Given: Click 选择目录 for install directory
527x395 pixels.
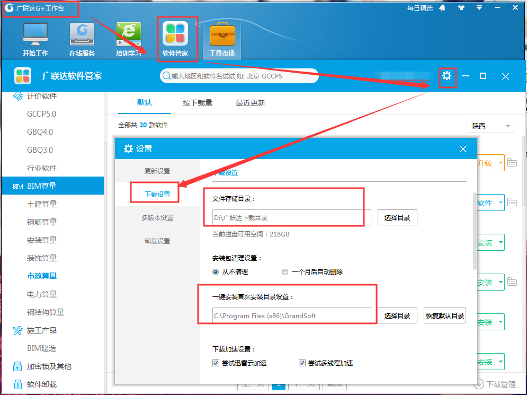Looking at the screenshot, I should pyautogui.click(x=397, y=315).
